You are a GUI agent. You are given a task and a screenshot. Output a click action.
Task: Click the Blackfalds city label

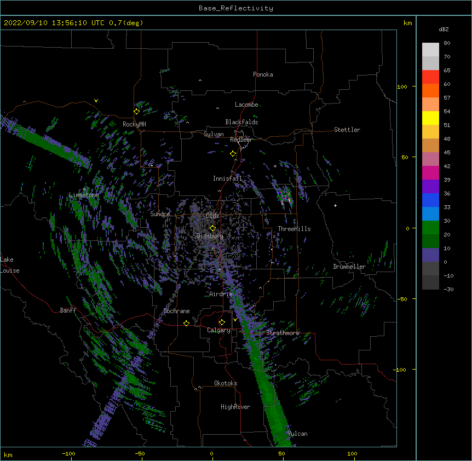(241, 122)
